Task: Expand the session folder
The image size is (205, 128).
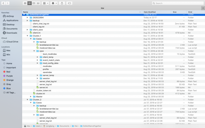Action: pos(37,78)
